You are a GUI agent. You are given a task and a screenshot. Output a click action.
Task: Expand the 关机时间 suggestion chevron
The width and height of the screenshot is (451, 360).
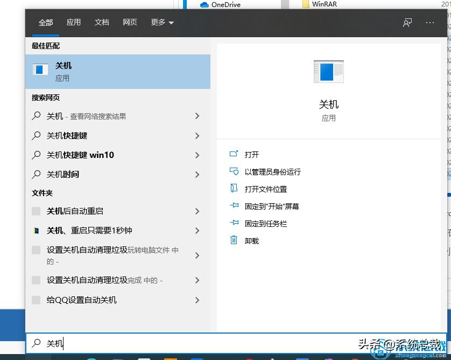tap(197, 173)
